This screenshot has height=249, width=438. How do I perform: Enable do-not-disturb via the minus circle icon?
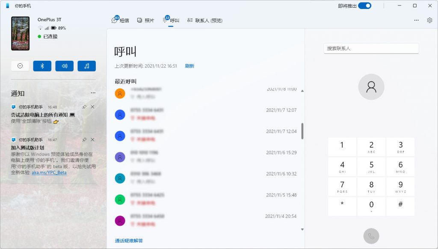[20, 65]
